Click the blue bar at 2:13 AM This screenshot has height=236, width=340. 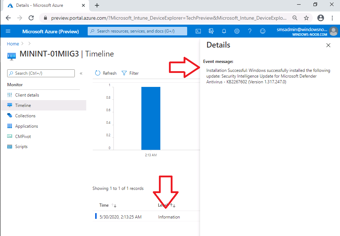coord(151,118)
